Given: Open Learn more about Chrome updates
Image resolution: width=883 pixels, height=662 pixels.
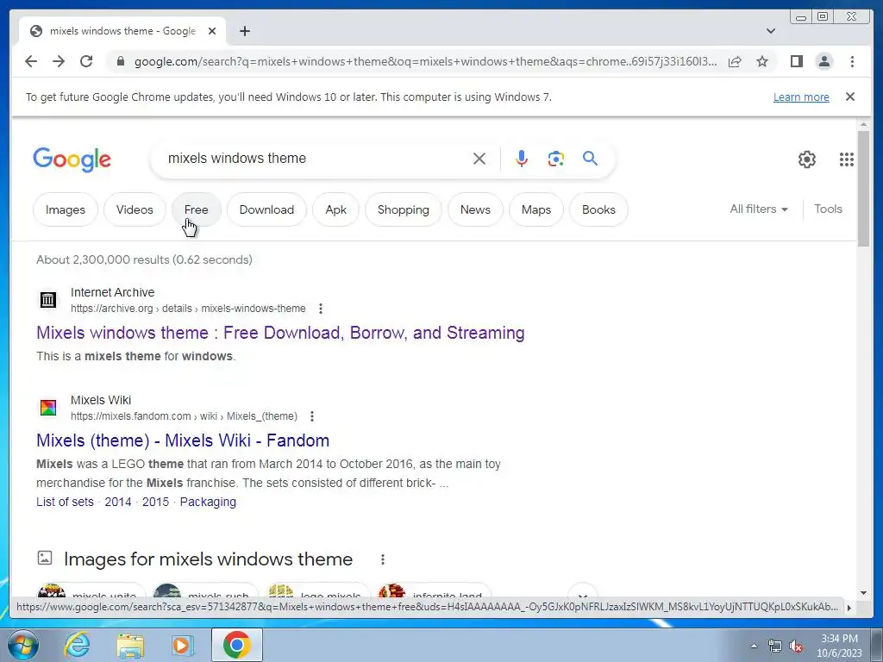Looking at the screenshot, I should 801,97.
